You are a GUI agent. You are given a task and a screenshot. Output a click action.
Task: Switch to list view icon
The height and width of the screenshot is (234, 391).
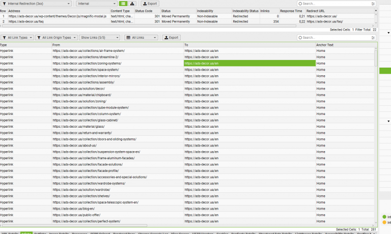[x=123, y=4]
